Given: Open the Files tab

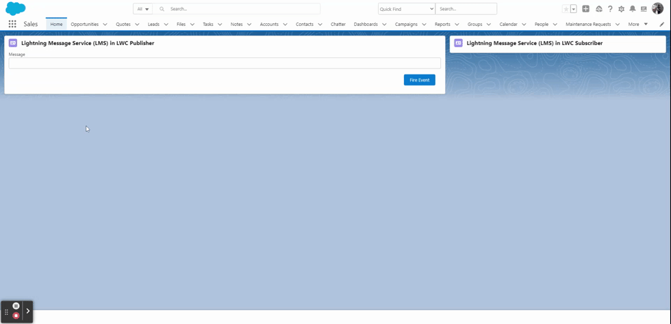Looking at the screenshot, I should [181, 25].
